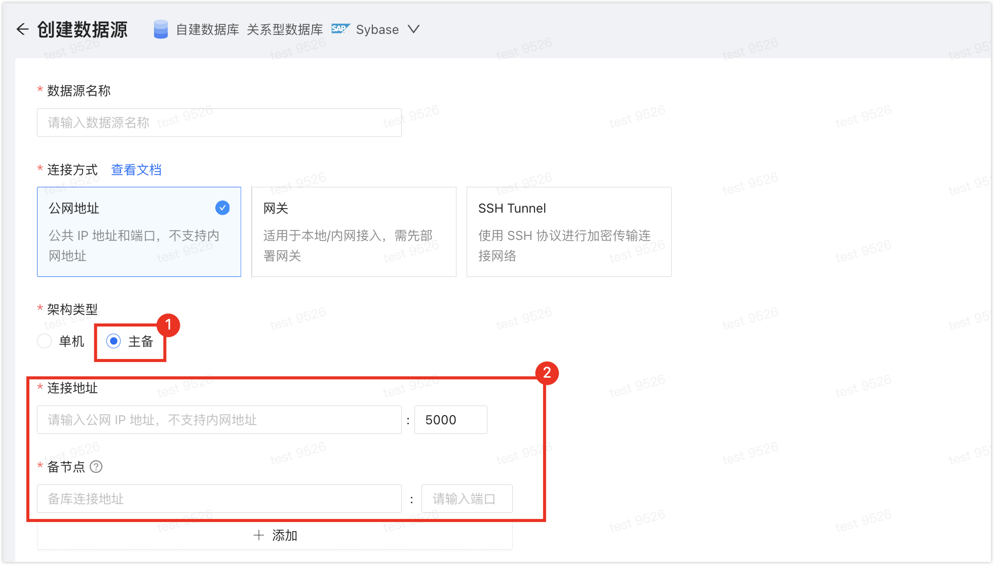The height and width of the screenshot is (565, 994).
Task: Click the 网关 description 适用于本地/内网接入
Action: (348, 246)
